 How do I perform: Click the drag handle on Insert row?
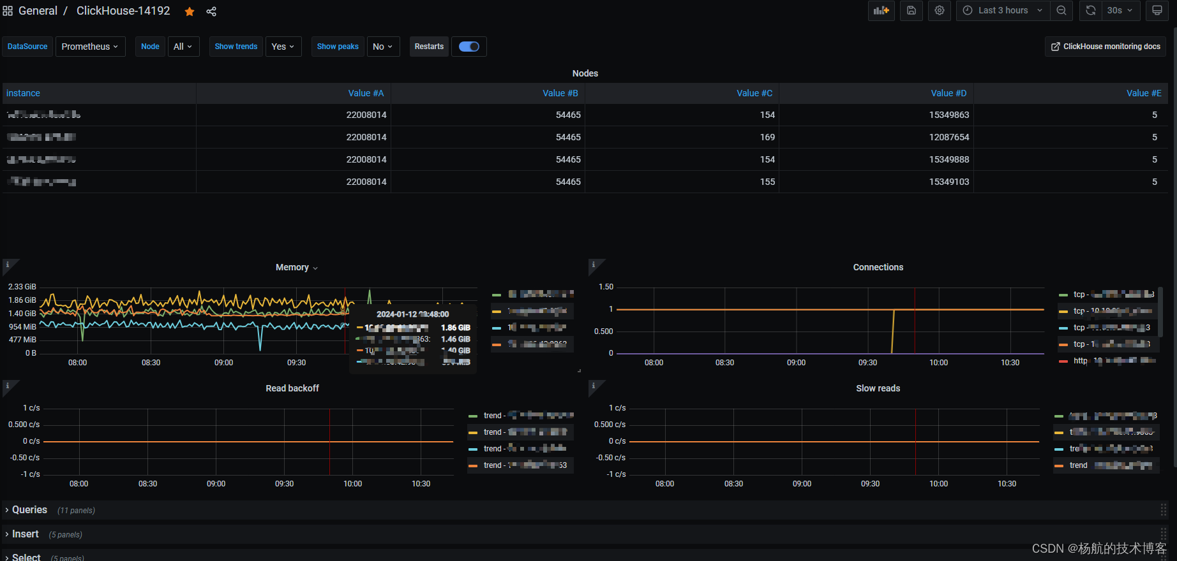(x=1164, y=534)
